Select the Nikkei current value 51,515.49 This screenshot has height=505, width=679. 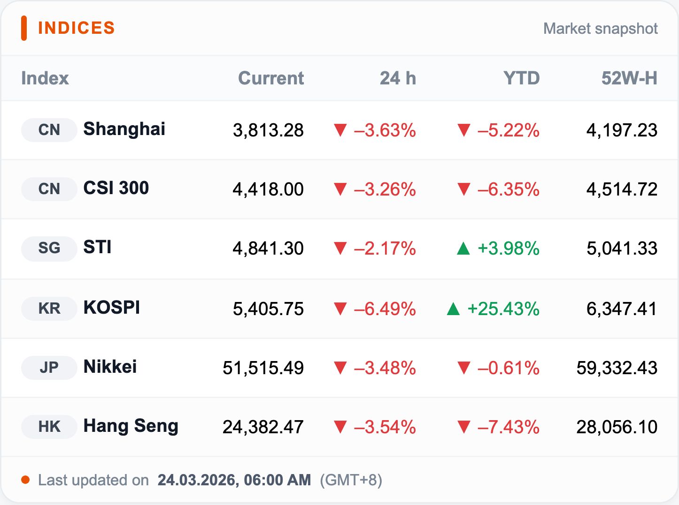tap(263, 368)
